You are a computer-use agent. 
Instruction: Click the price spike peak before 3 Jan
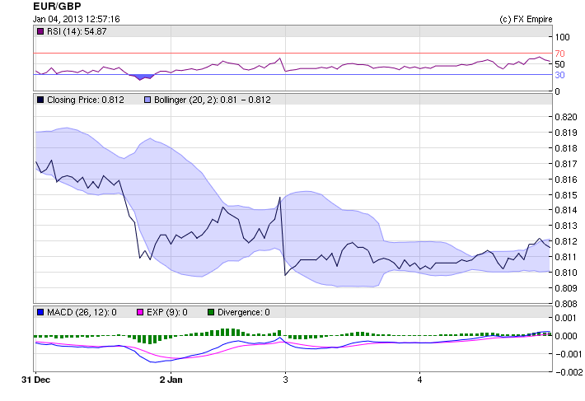[x=279, y=198]
